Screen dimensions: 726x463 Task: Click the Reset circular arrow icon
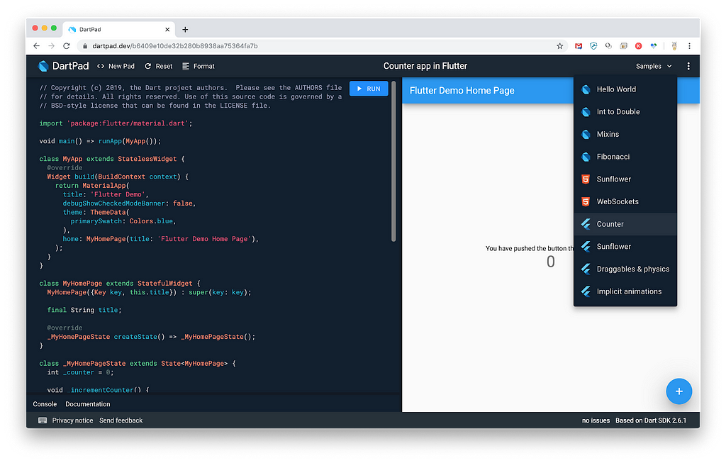(x=147, y=66)
